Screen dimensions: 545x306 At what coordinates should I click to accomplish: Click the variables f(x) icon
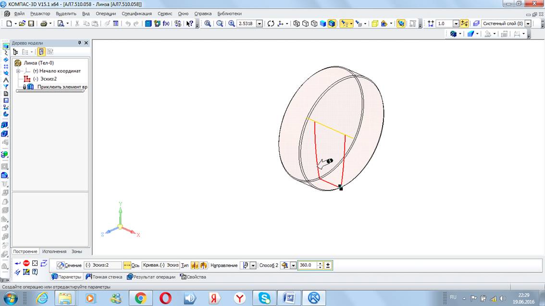[x=166, y=24]
